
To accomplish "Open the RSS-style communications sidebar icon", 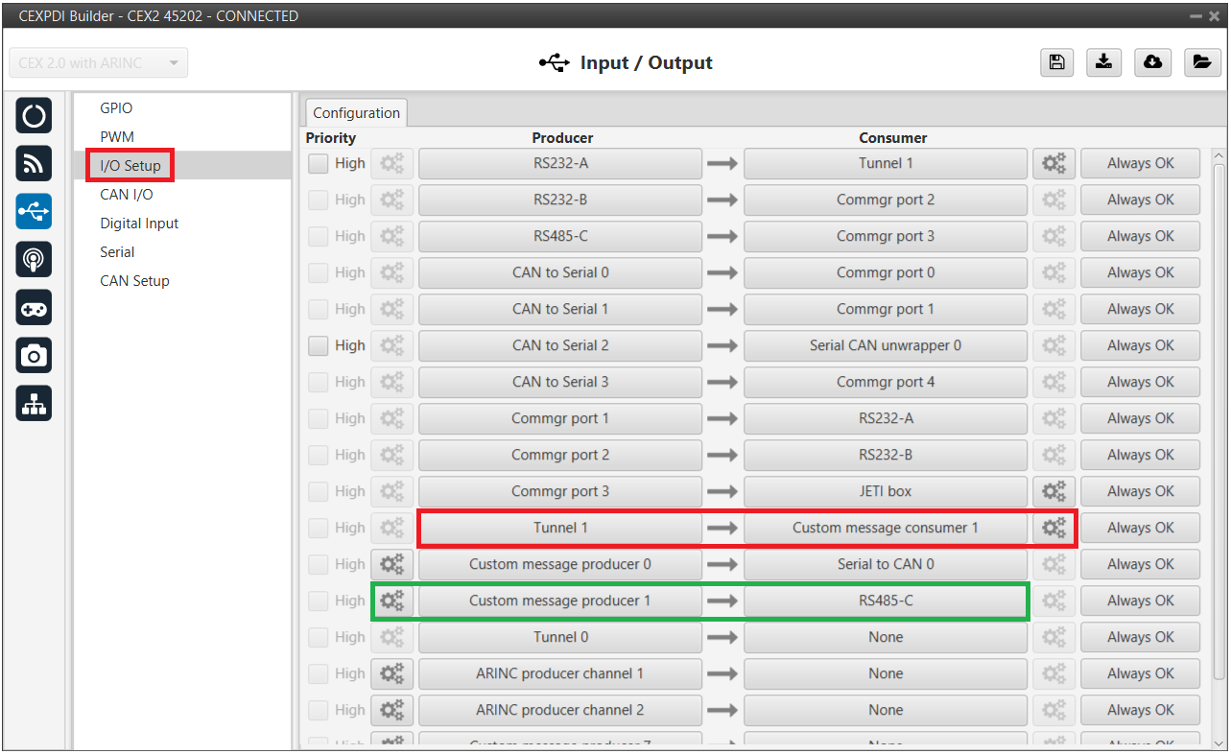I will point(34,164).
